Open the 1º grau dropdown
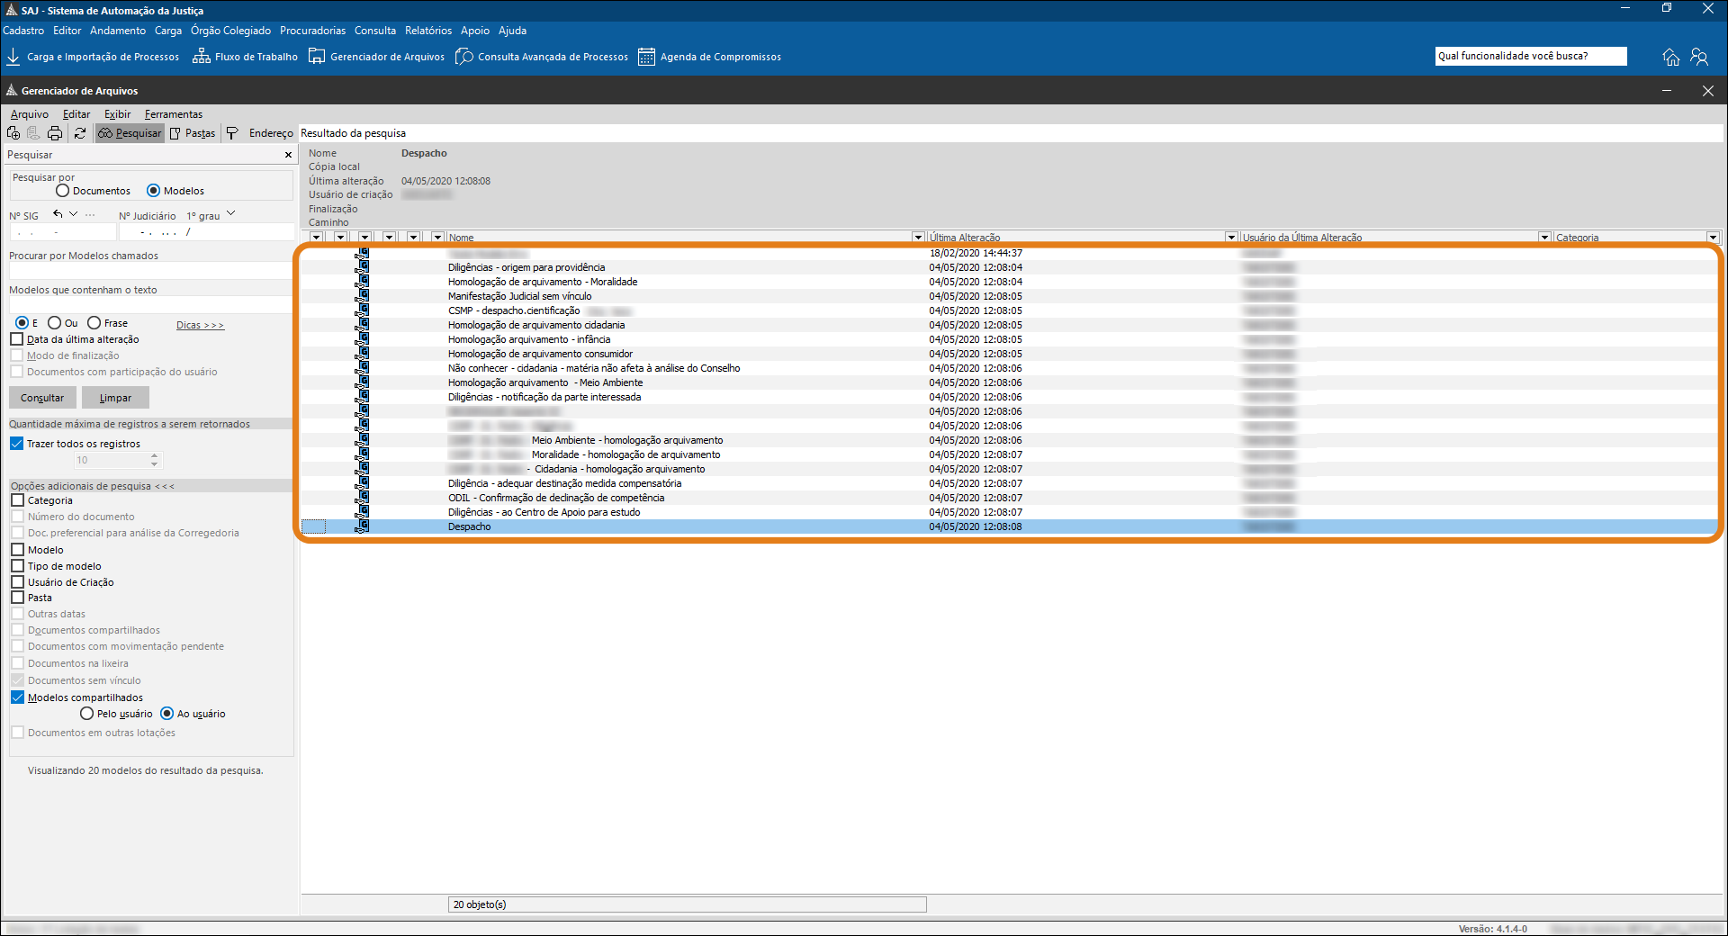The image size is (1728, 936). (231, 214)
